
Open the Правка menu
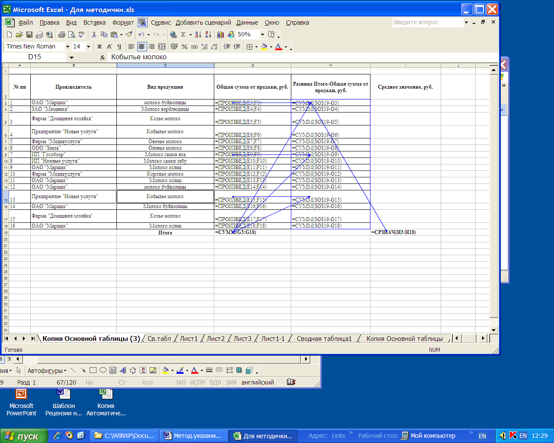[x=49, y=22]
